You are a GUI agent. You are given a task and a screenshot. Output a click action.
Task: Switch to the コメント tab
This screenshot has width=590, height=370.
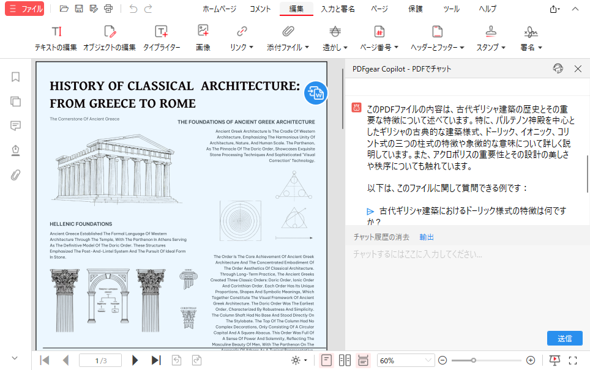pos(260,9)
